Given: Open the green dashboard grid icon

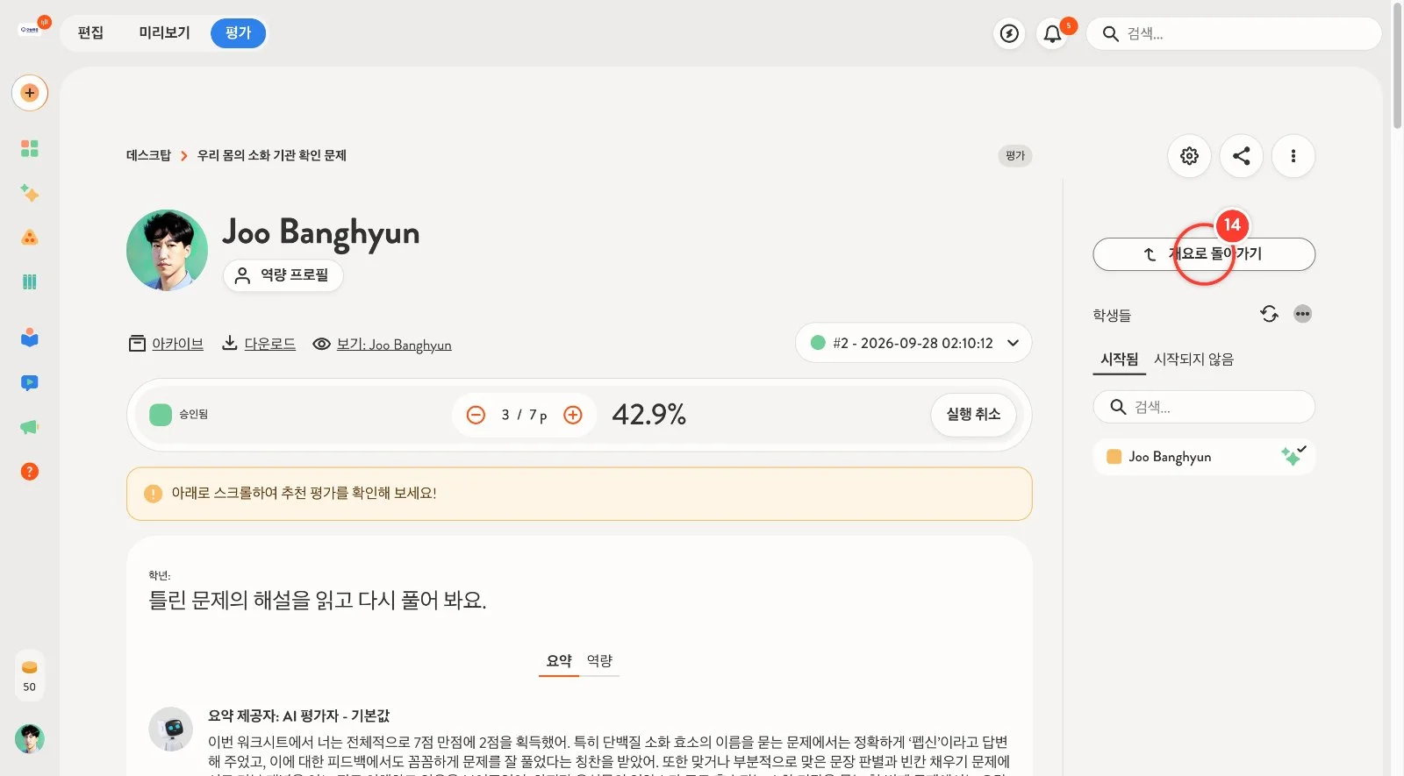Looking at the screenshot, I should point(30,148).
